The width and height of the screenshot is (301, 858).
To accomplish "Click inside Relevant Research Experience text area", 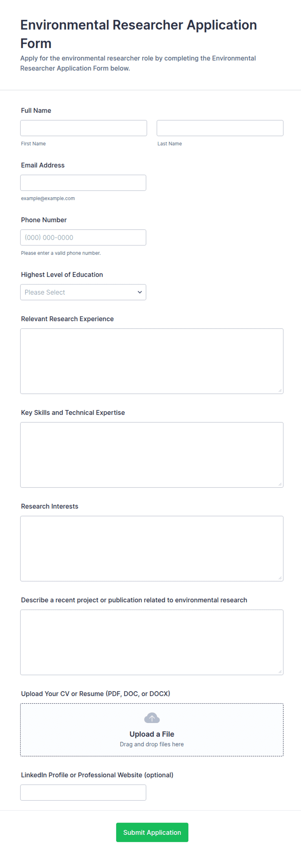I will [x=152, y=361].
